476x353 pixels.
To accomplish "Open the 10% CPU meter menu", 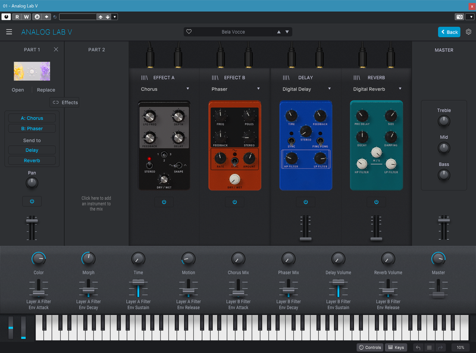I will [x=460, y=347].
